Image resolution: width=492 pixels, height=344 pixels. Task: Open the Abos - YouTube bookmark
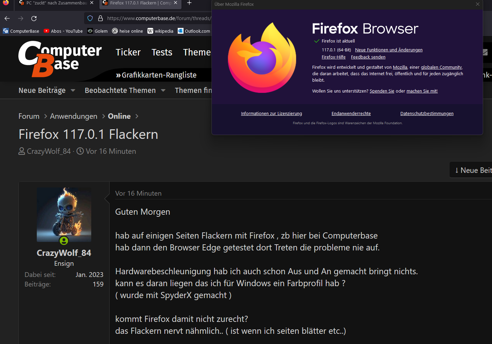63,31
